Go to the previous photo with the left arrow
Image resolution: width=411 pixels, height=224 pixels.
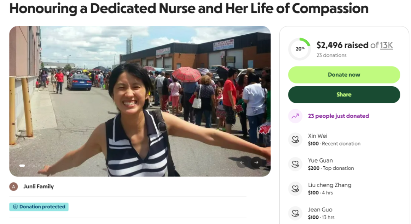(x=242, y=162)
